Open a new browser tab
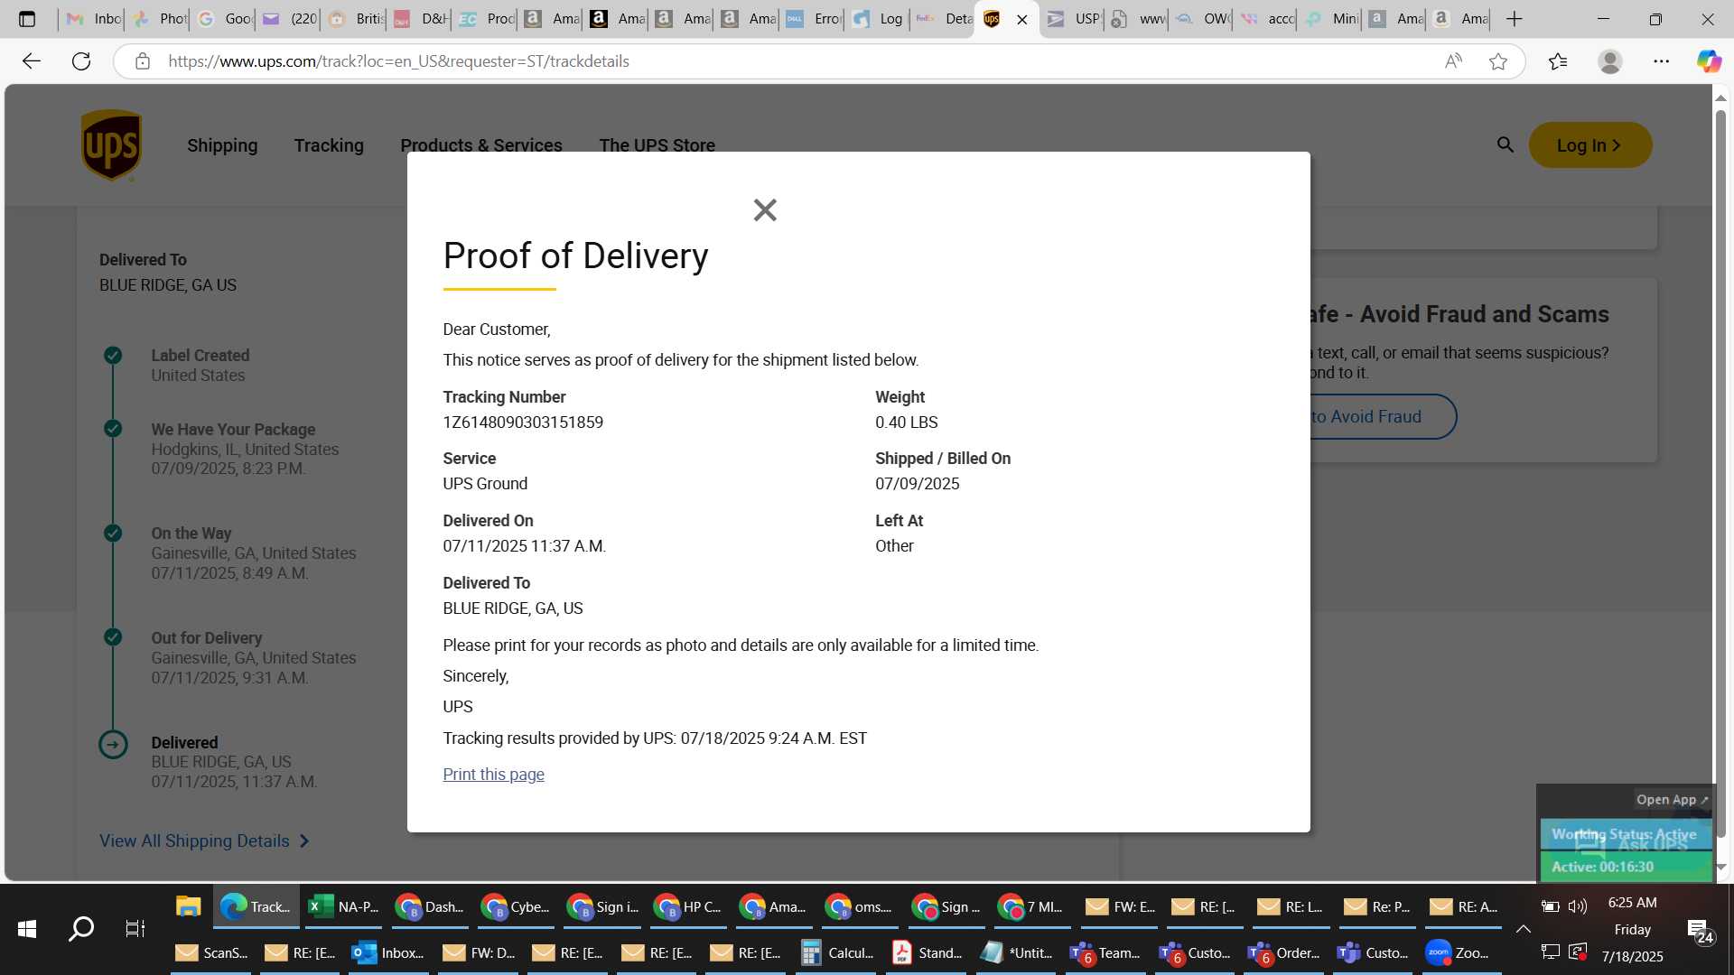1734x975 pixels. [1515, 19]
